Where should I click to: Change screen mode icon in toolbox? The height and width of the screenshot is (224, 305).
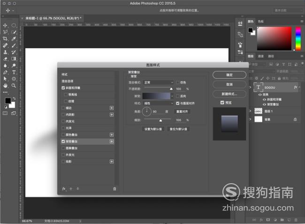point(14,113)
